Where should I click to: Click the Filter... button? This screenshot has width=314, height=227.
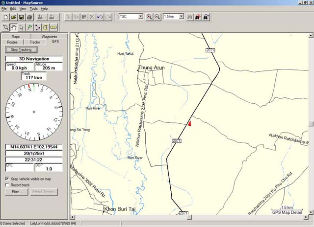click(16, 192)
